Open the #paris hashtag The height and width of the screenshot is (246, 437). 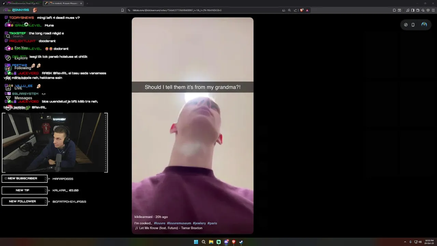[x=212, y=223]
